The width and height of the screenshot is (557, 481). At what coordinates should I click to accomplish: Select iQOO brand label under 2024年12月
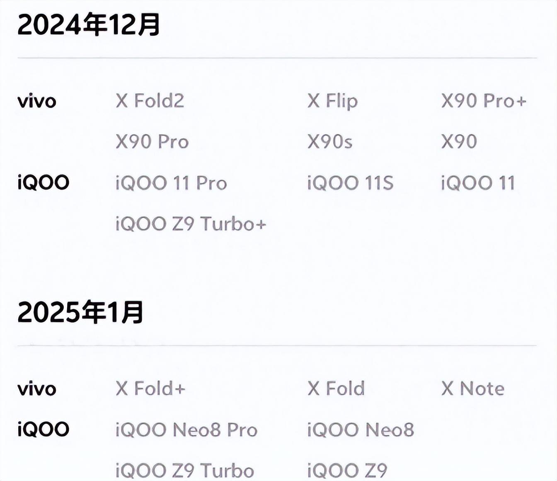[43, 182]
